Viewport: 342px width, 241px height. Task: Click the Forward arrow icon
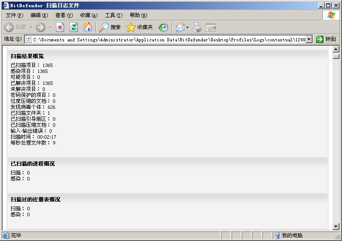coord(41,27)
